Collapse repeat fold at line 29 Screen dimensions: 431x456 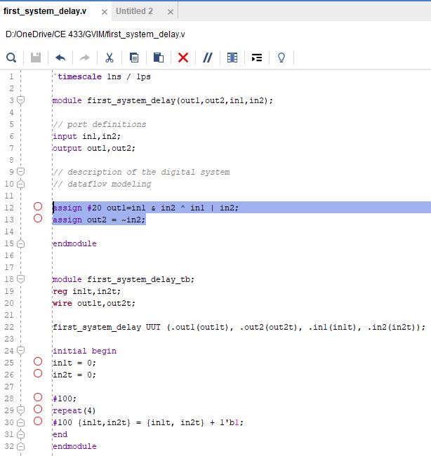(20, 410)
